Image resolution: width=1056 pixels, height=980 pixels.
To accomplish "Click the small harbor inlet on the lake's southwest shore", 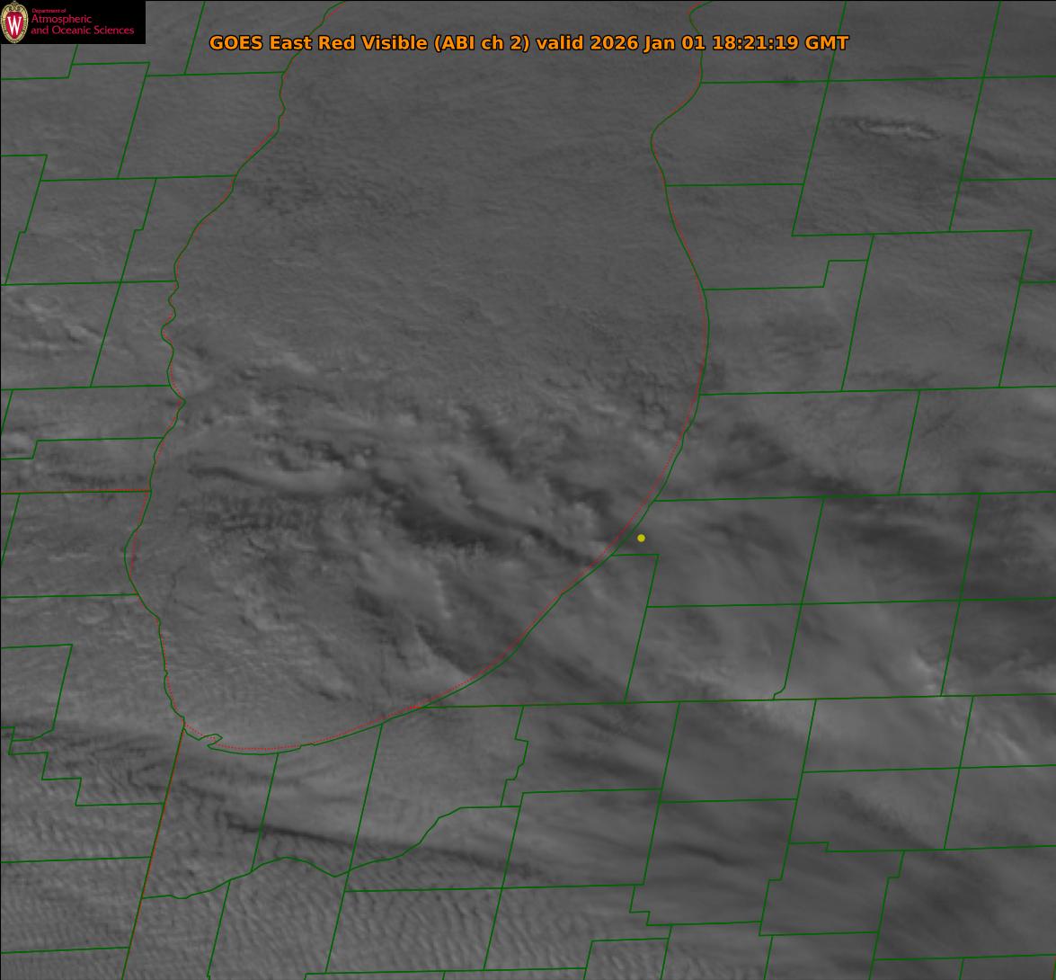I will coord(210,740).
